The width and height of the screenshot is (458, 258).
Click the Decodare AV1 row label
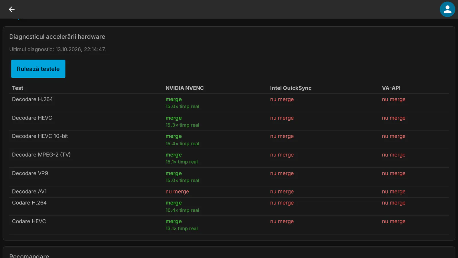tap(29, 191)
